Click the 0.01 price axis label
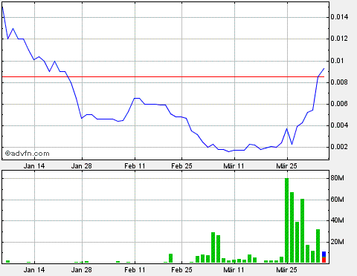 click(337, 61)
